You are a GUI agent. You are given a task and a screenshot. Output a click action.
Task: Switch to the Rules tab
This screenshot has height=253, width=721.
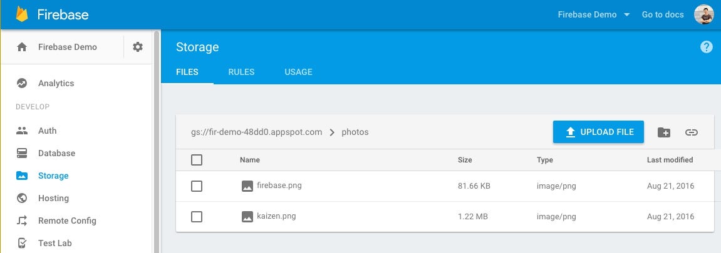pos(241,72)
